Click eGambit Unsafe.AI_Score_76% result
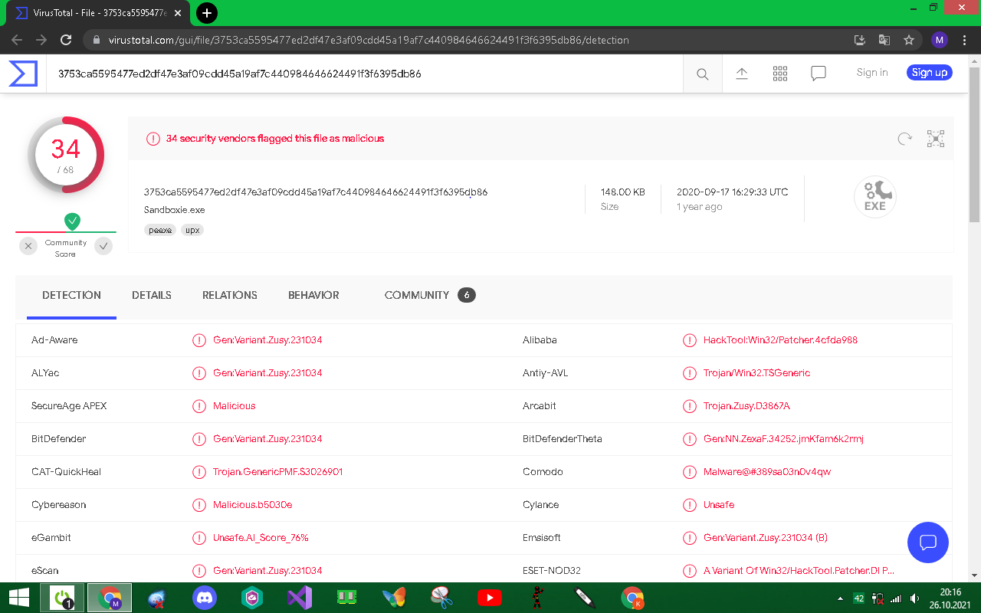981x613 pixels. (261, 538)
